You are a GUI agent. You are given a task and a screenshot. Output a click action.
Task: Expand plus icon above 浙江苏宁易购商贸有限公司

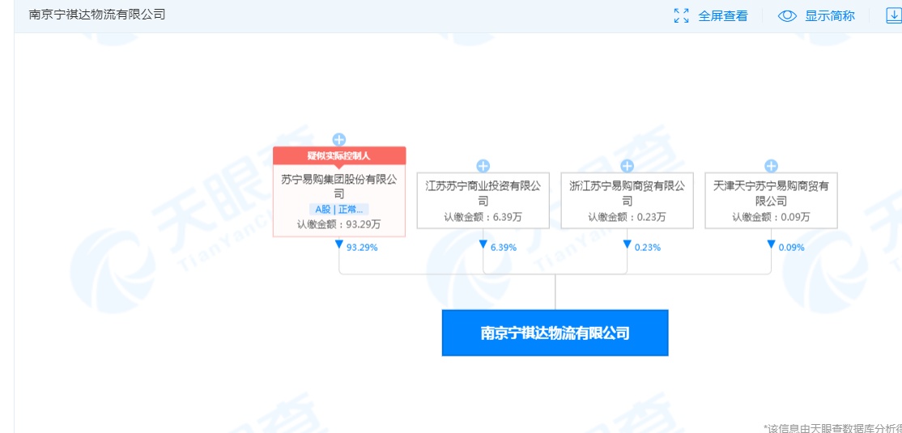coord(627,166)
